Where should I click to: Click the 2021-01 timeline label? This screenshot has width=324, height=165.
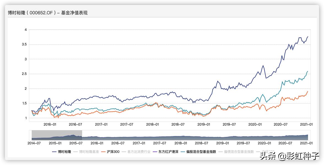pyautogui.click(x=306, y=143)
